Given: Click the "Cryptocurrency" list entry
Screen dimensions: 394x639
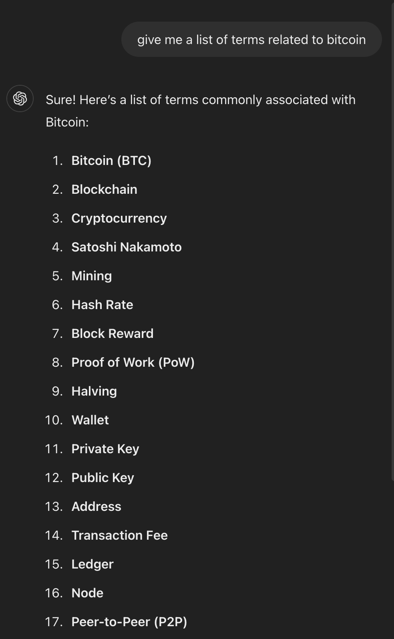Looking at the screenshot, I should [x=119, y=218].
